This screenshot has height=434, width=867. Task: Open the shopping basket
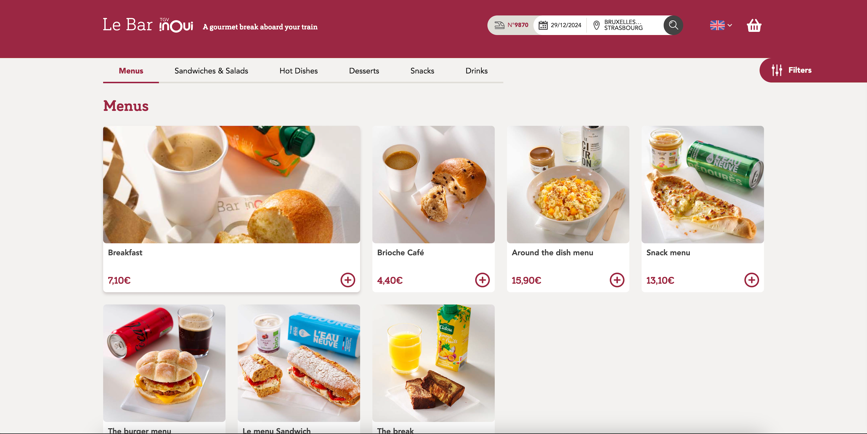pyautogui.click(x=754, y=25)
